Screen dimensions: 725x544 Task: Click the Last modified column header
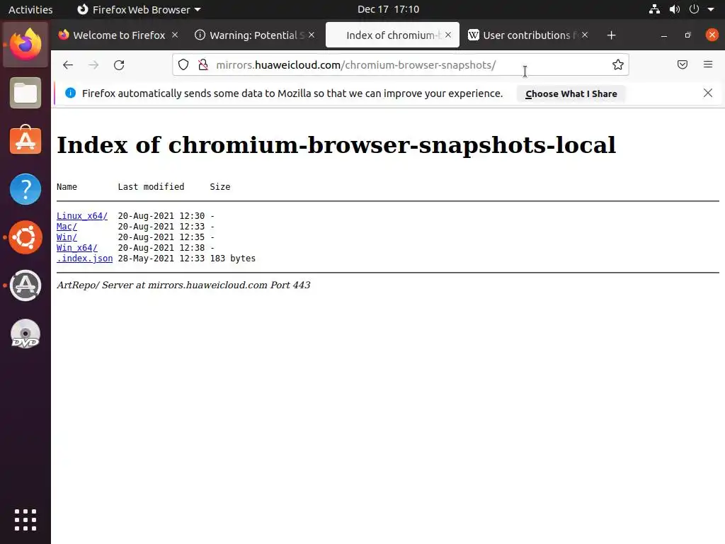pyautogui.click(x=151, y=187)
